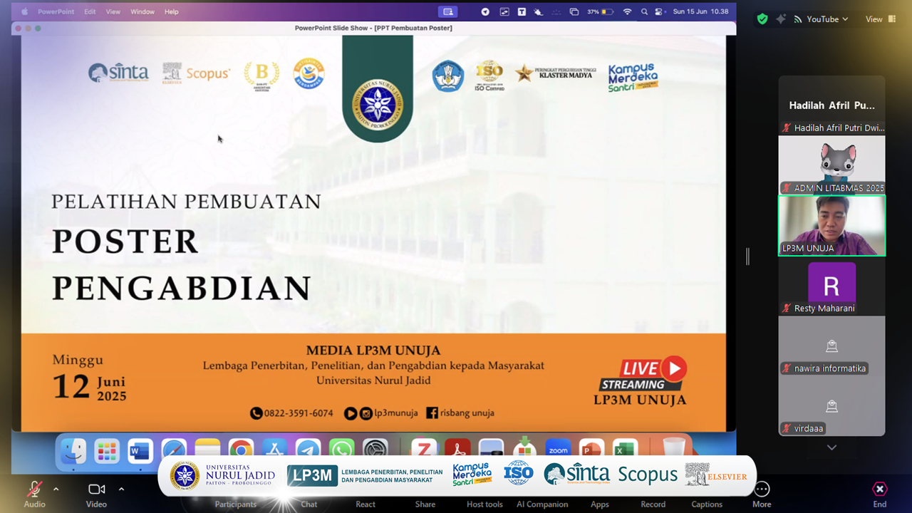Open Excel from the Dock

[626, 449]
